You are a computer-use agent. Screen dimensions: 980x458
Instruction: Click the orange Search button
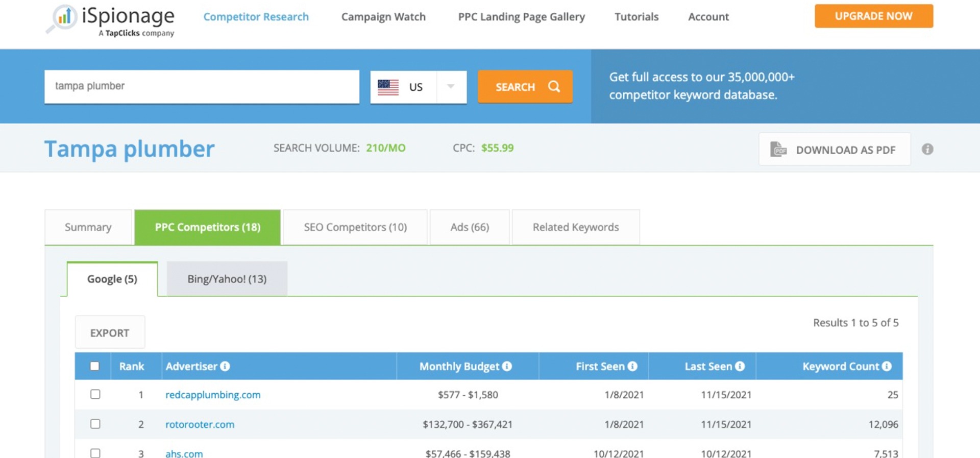pyautogui.click(x=525, y=87)
